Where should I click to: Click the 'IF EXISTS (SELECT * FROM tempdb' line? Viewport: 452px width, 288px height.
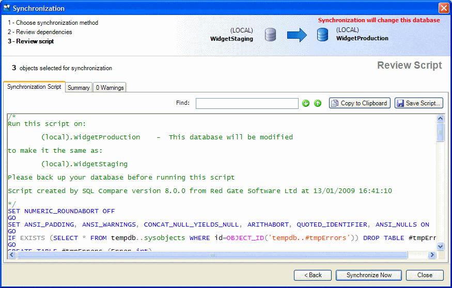(222, 238)
